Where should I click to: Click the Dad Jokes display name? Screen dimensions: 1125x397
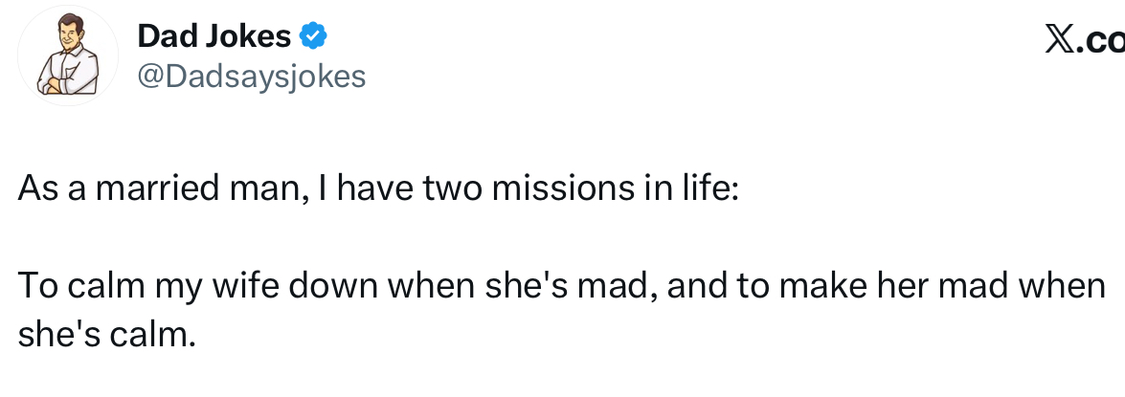click(x=214, y=35)
